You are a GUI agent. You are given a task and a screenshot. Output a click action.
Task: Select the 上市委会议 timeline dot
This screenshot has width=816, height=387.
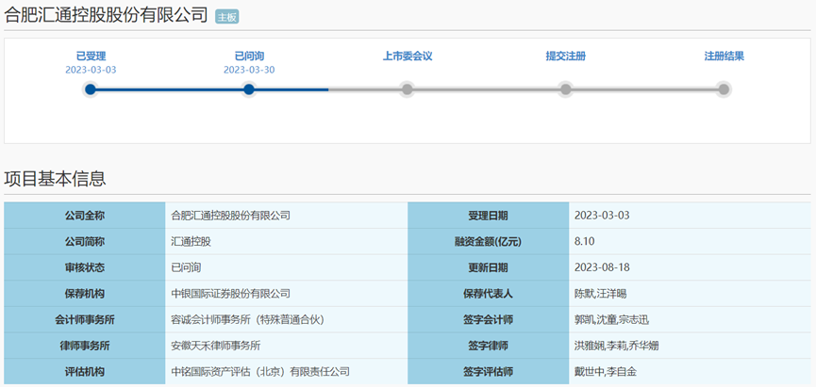pos(408,89)
